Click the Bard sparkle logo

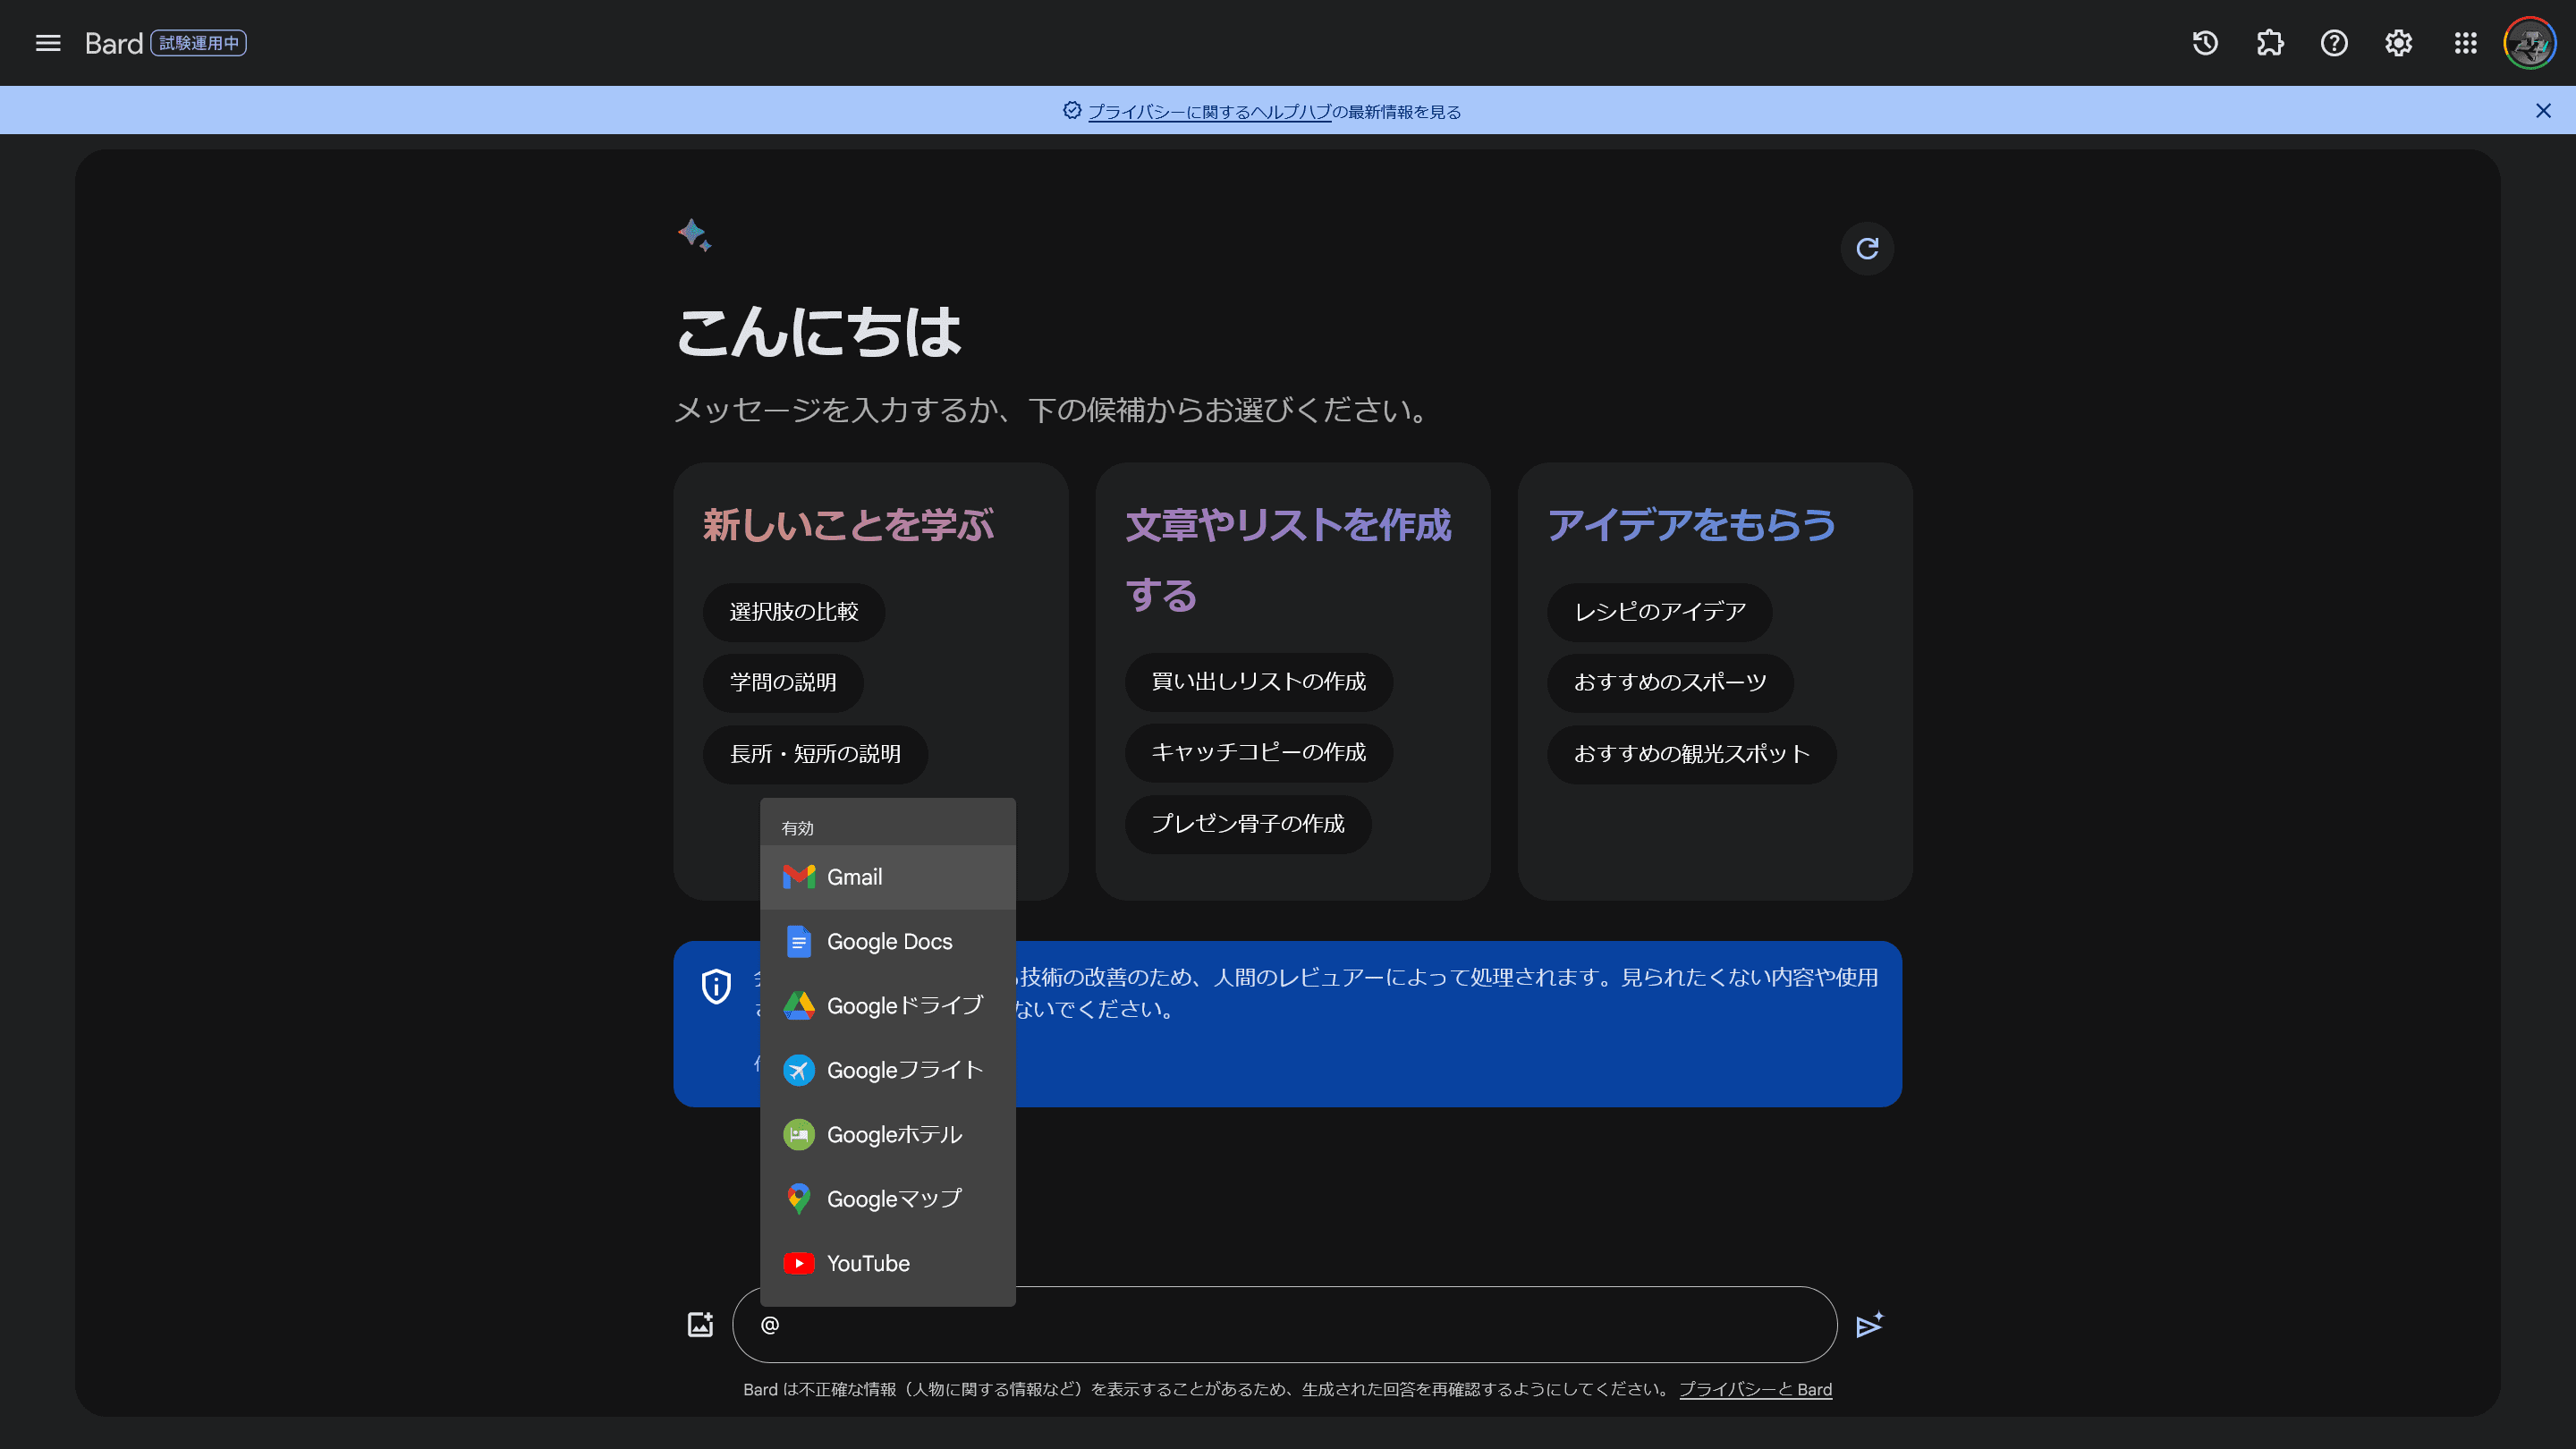[694, 235]
